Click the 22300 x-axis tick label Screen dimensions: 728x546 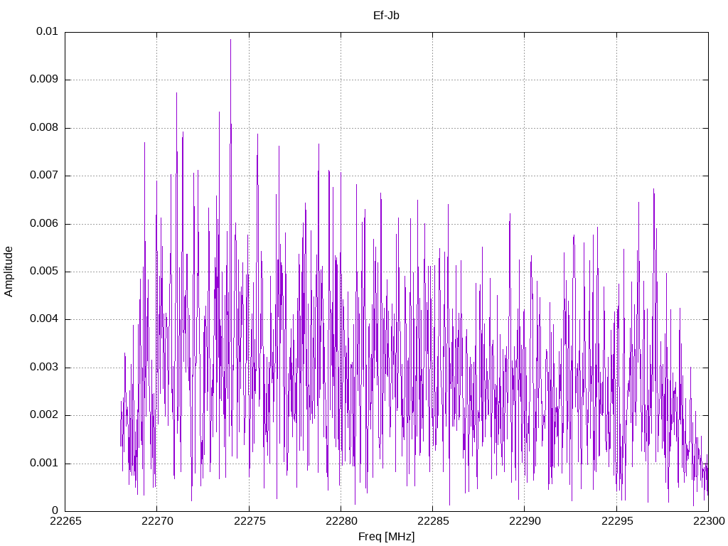pyautogui.click(x=709, y=521)
